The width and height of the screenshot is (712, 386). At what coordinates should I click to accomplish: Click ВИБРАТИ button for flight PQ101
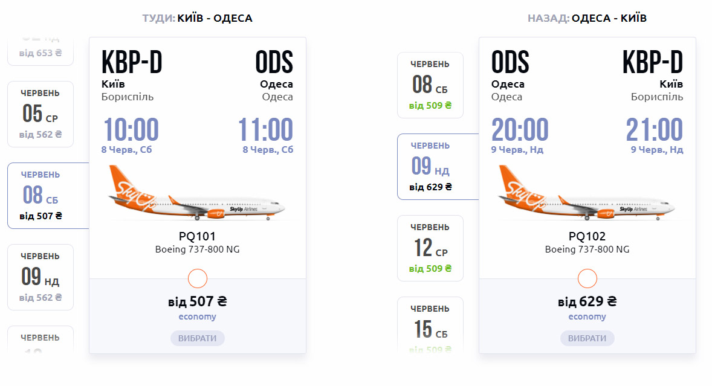coord(198,338)
